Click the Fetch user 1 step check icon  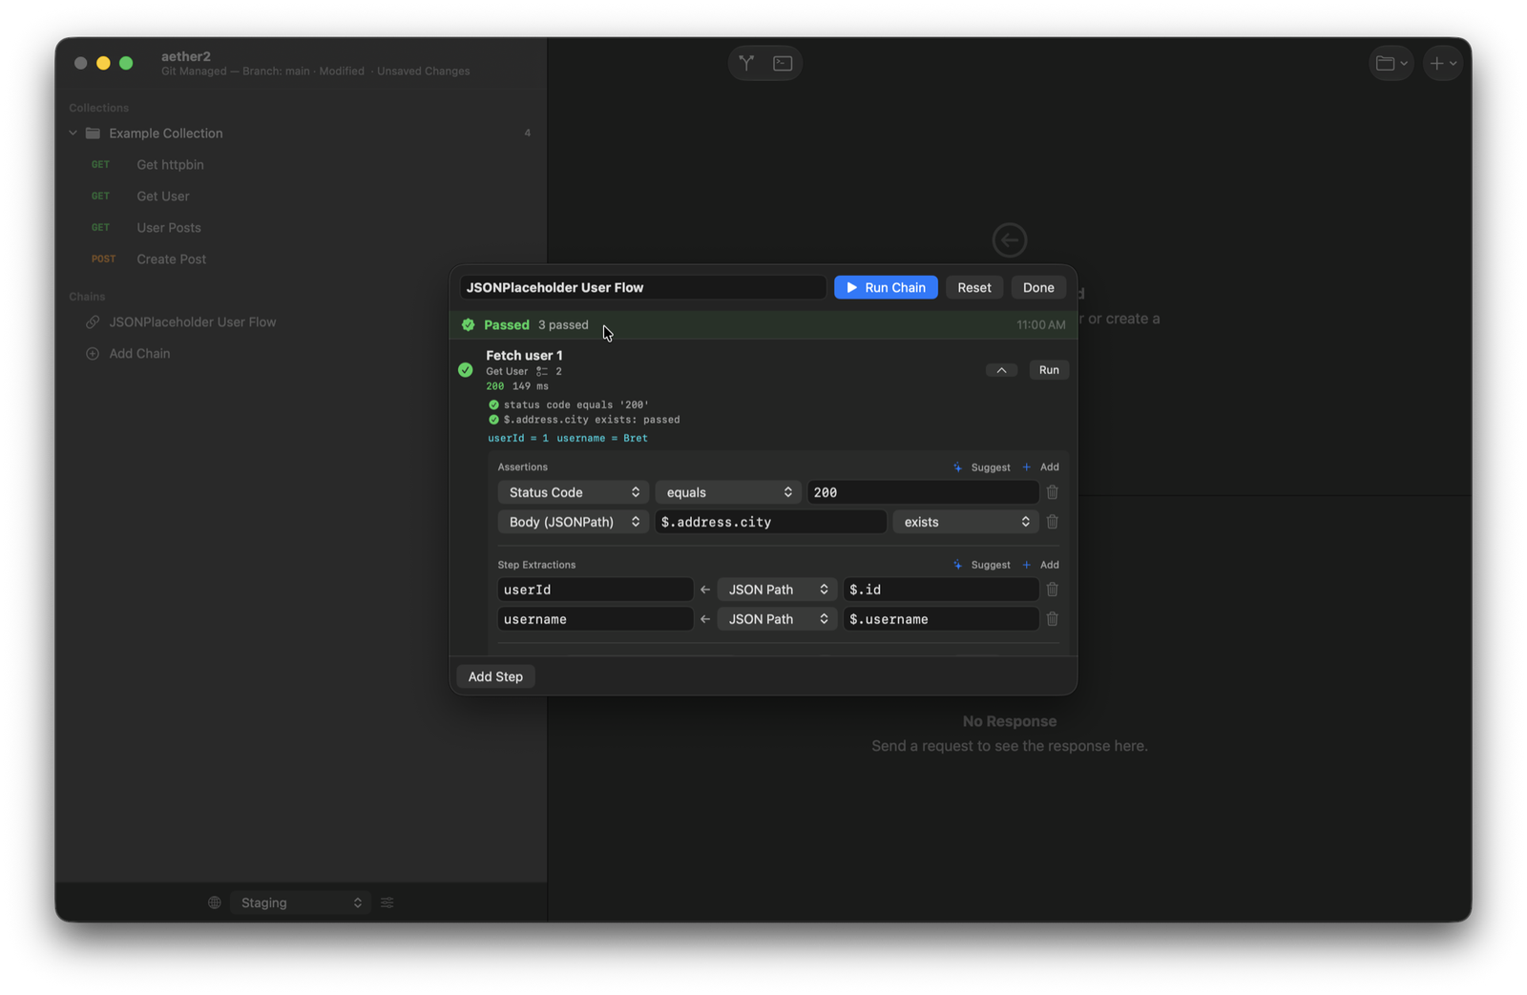(x=465, y=370)
